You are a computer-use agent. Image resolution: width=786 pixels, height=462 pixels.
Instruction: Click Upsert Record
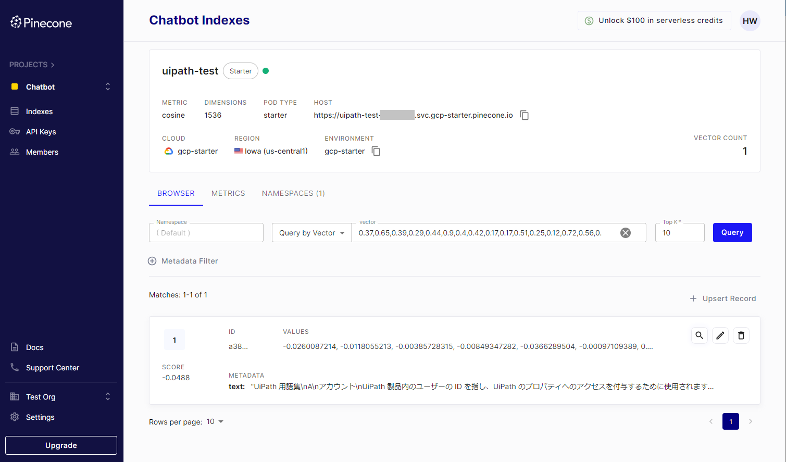[723, 298]
